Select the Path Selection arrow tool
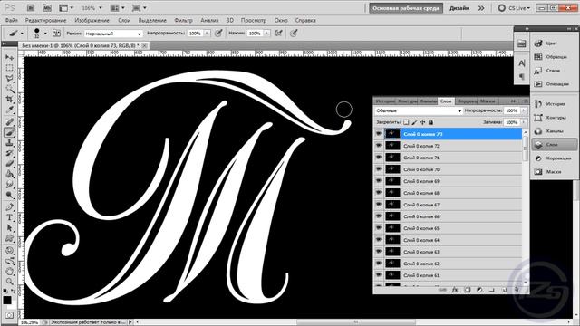This screenshot has height=326, width=580. click(x=10, y=228)
